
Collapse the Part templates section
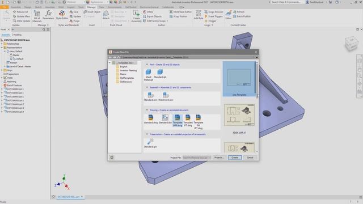click(x=147, y=65)
